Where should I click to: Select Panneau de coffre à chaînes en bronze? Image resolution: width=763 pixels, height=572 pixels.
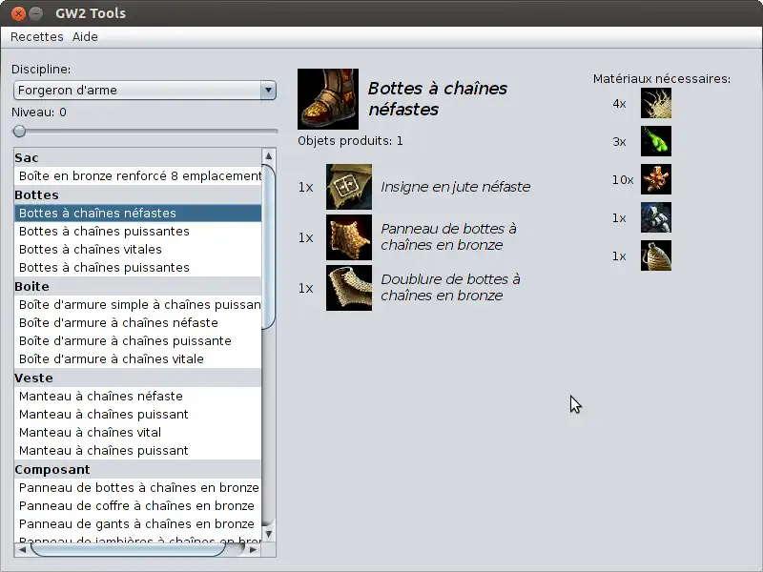137,506
